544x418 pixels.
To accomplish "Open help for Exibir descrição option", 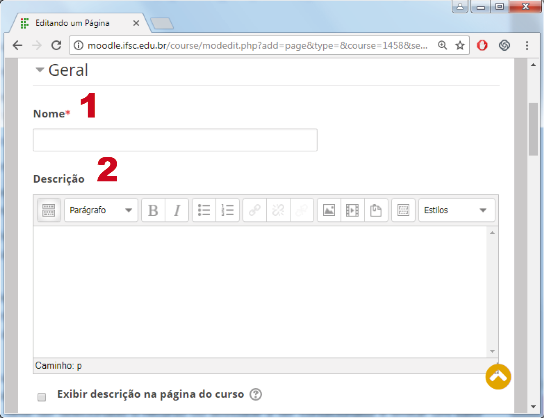I will 256,394.
